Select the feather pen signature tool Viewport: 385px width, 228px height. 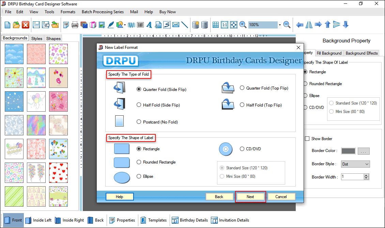coord(111,25)
